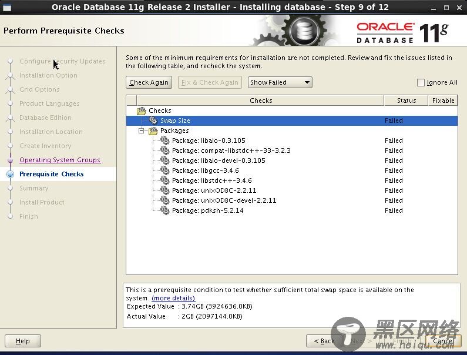The image size is (467, 355).
Task: Click the Status column header
Action: pos(406,101)
